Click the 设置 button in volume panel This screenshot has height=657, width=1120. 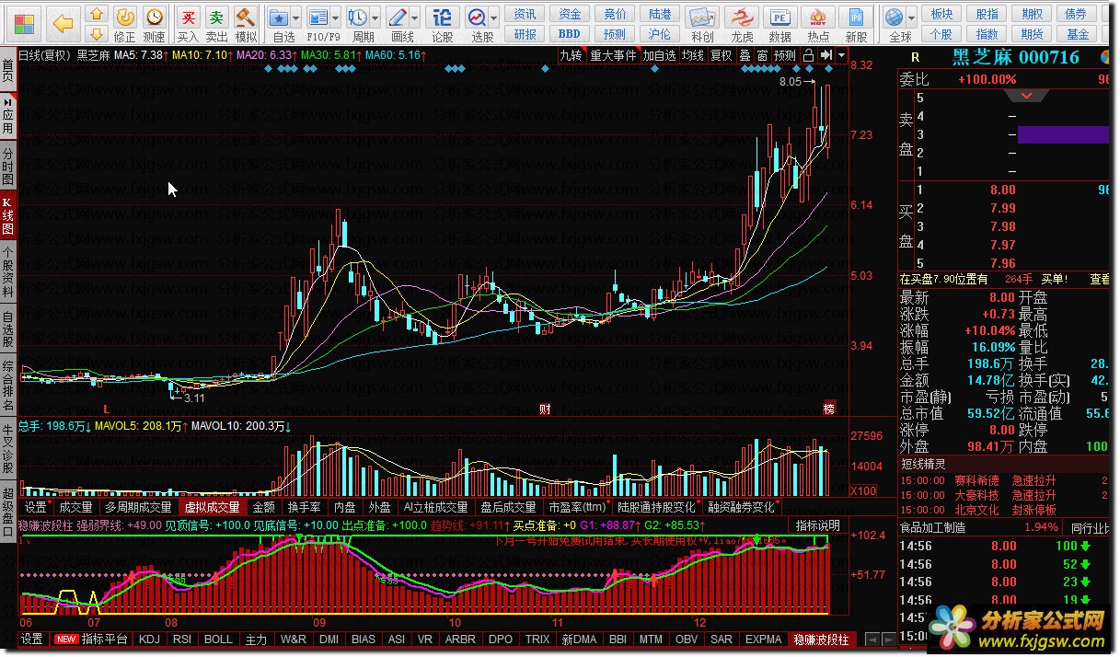click(x=36, y=507)
